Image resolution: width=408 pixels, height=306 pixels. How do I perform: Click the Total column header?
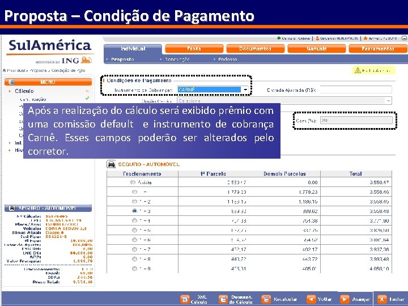[355, 174]
